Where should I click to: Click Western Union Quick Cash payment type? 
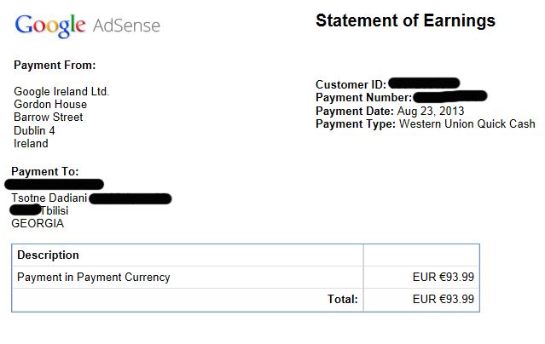pos(467,123)
